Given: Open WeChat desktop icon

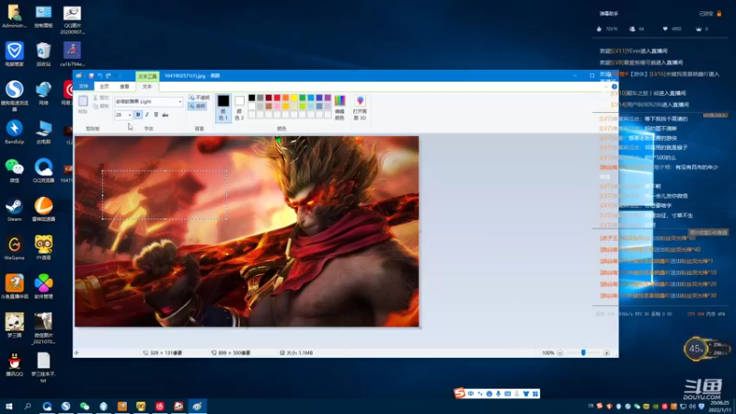Looking at the screenshot, I should pos(14,170).
